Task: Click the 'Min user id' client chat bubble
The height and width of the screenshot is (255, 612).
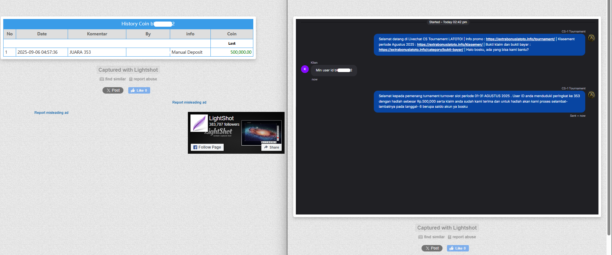Action: coord(334,70)
